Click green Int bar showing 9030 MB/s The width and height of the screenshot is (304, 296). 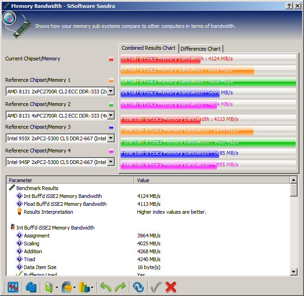(208, 81)
